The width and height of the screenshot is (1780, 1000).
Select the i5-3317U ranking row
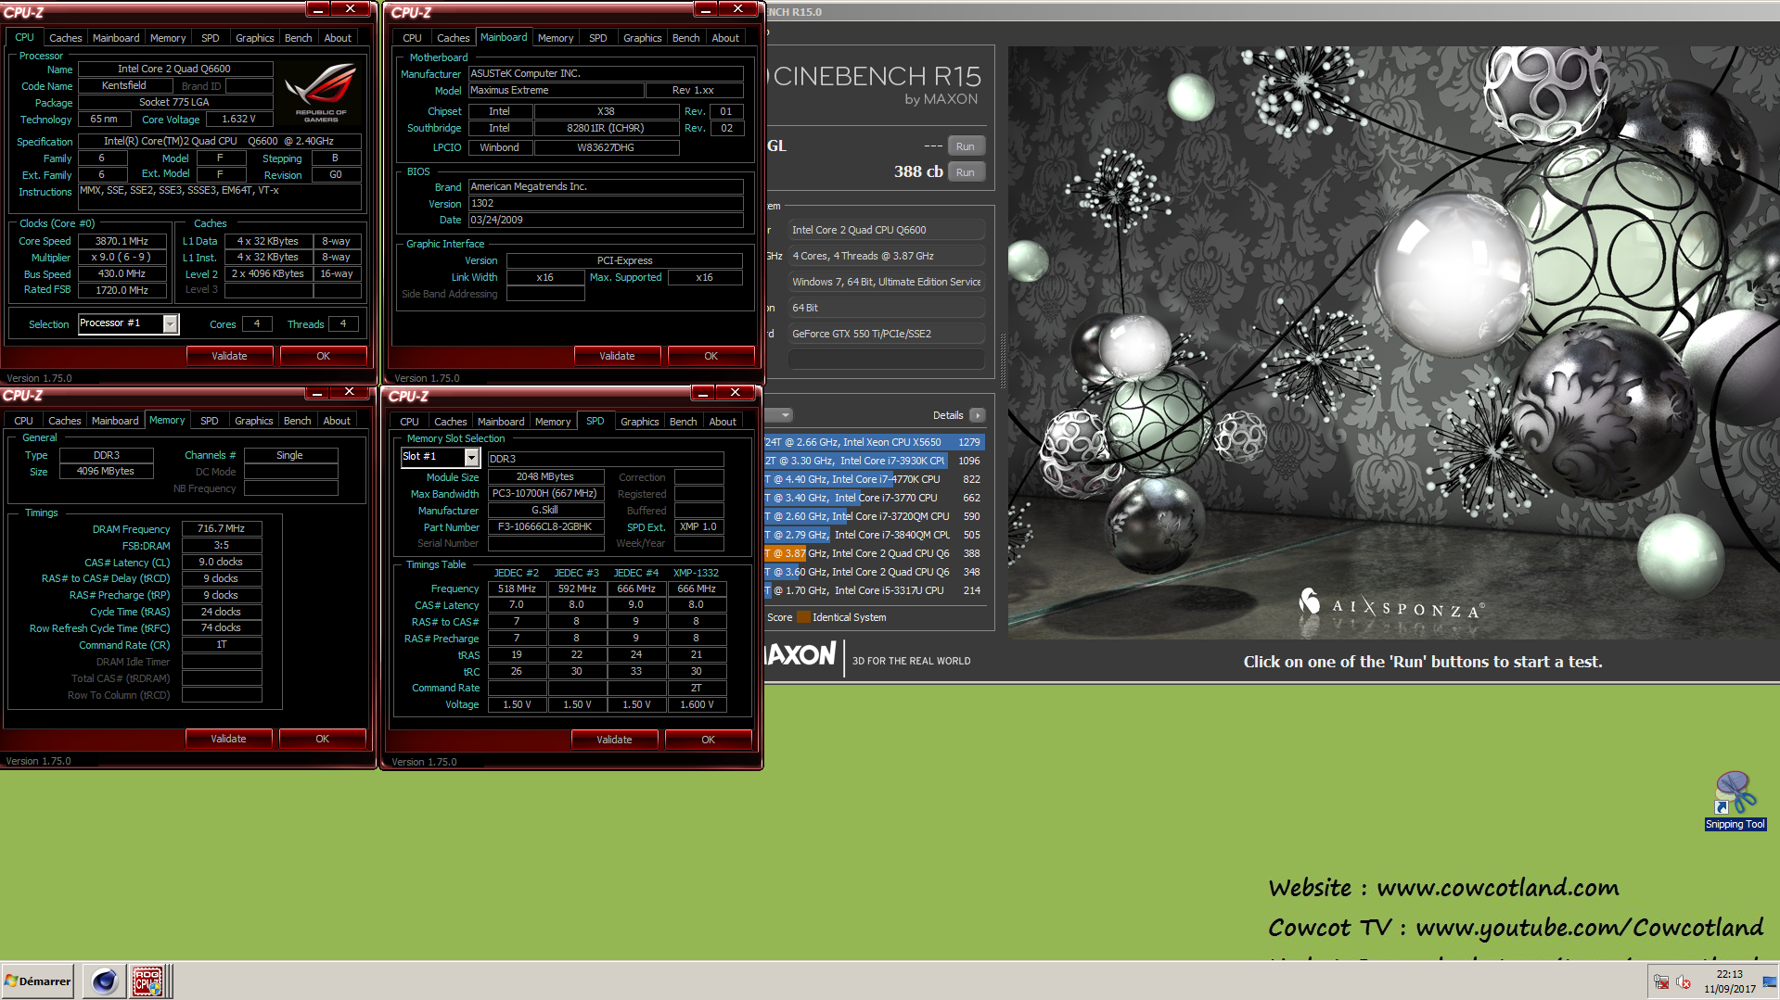(x=874, y=590)
